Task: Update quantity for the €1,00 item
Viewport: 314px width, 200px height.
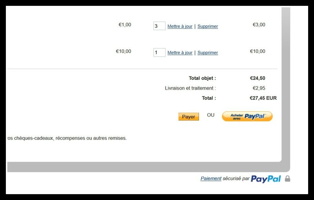Action: pyautogui.click(x=180, y=26)
